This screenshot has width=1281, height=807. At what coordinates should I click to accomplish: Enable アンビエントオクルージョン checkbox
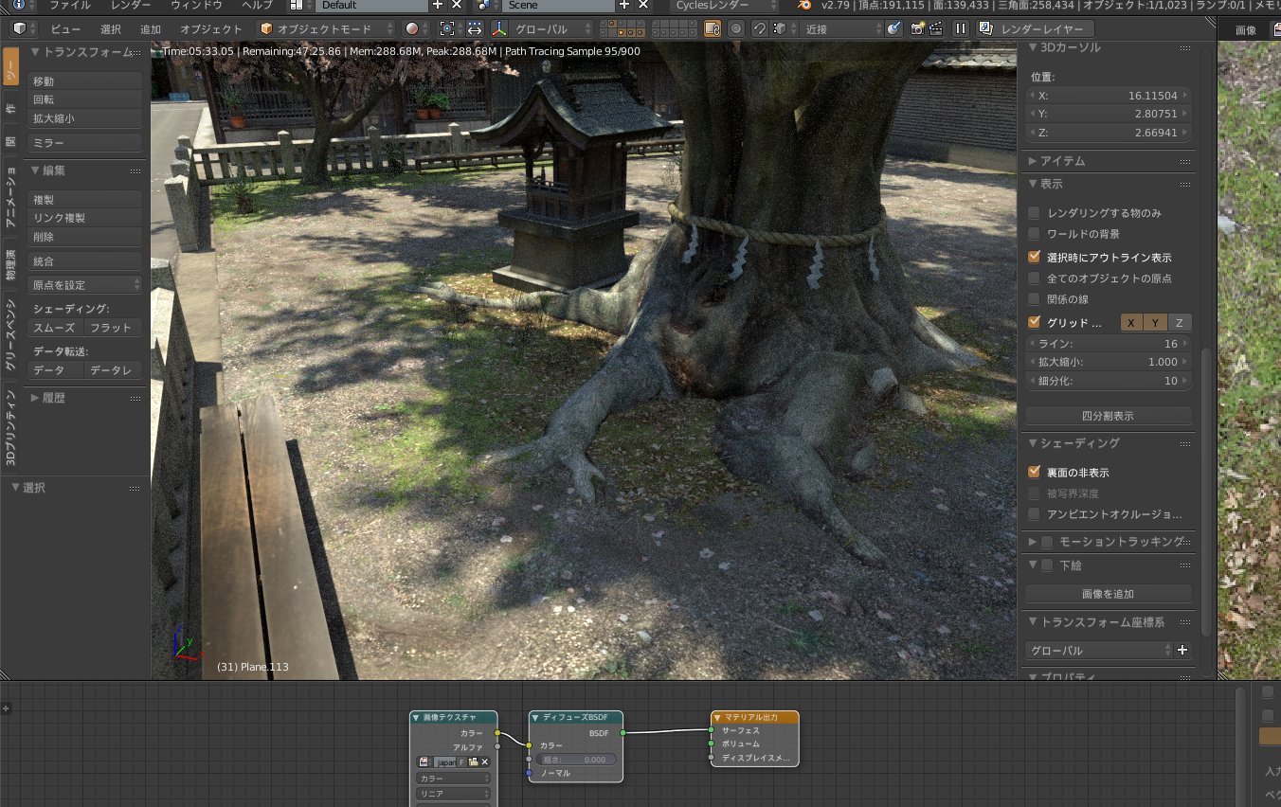(1035, 514)
